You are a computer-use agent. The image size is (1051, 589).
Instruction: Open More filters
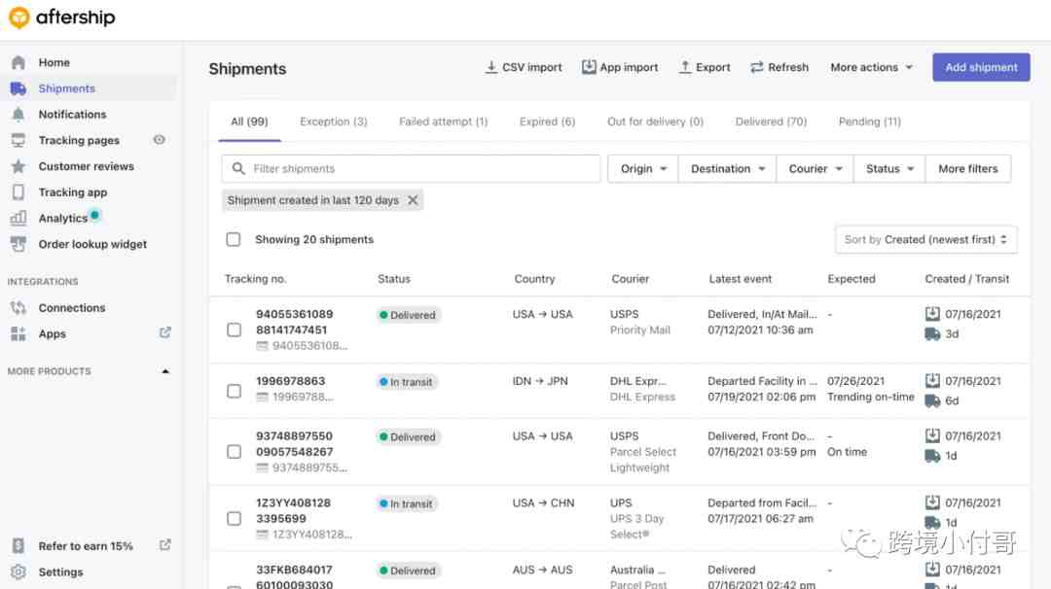[x=968, y=169]
